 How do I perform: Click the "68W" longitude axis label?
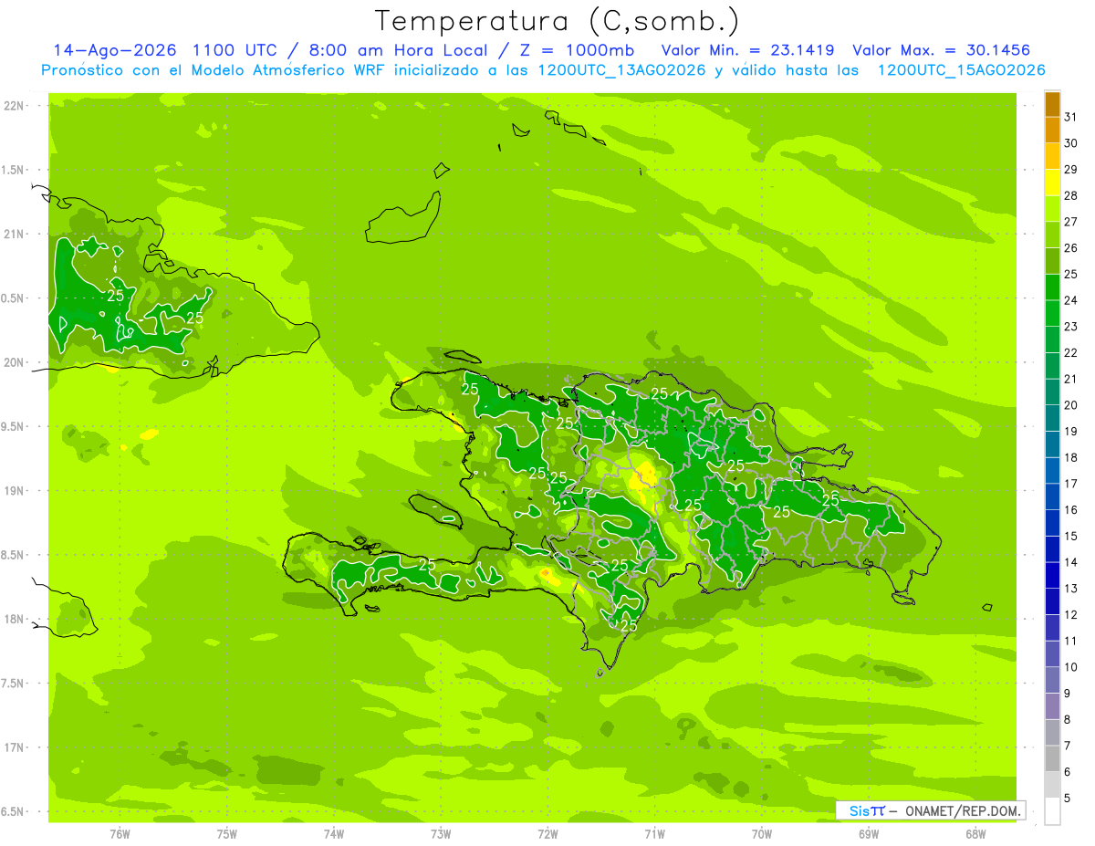(x=975, y=834)
